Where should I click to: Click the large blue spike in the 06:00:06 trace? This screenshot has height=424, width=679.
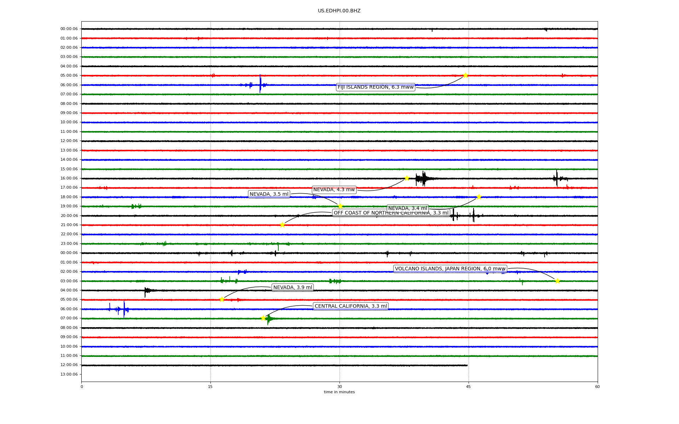click(260, 84)
